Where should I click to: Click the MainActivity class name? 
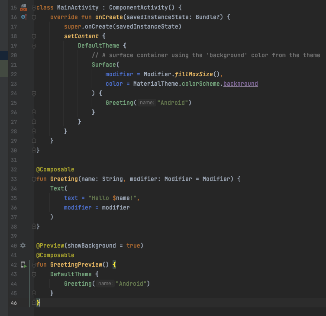[78, 8]
